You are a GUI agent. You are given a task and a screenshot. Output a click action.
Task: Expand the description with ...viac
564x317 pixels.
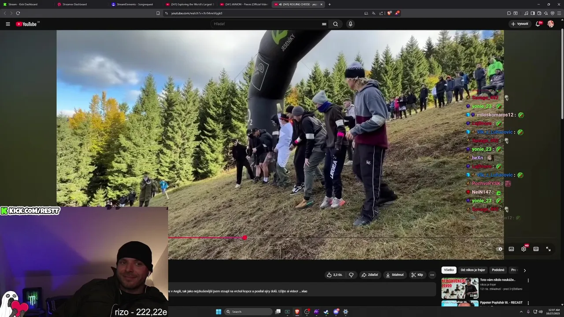tap(303, 291)
